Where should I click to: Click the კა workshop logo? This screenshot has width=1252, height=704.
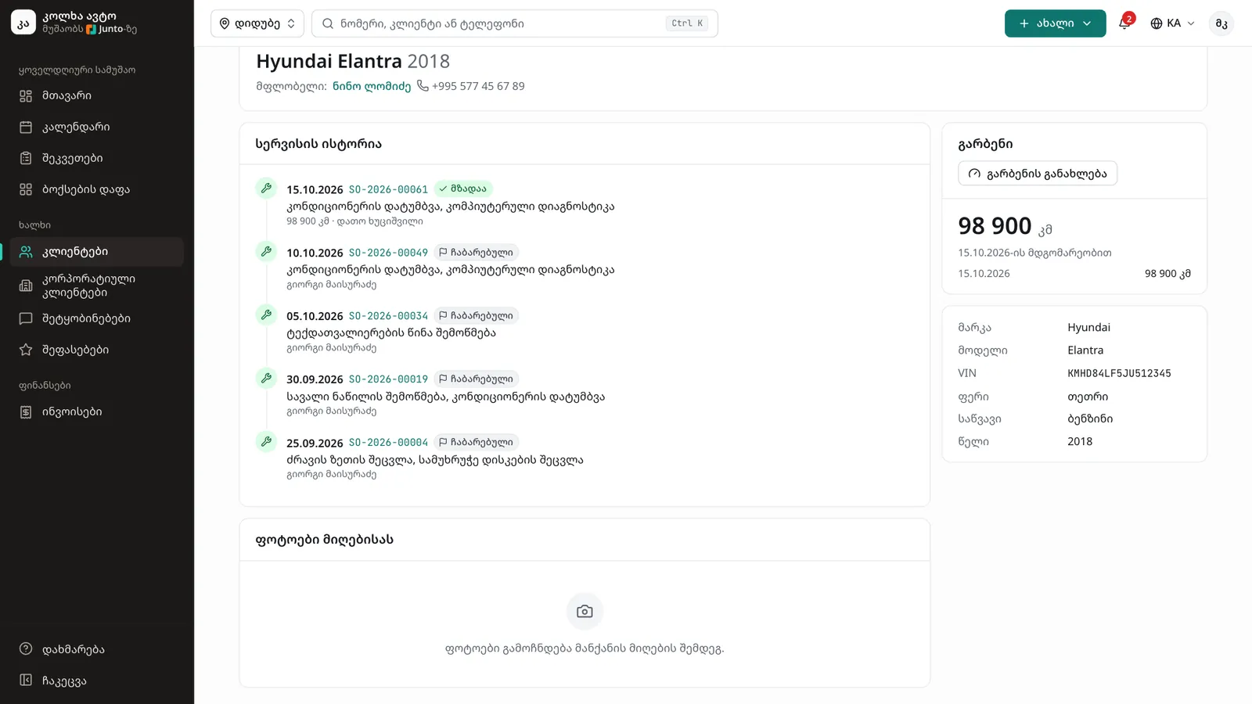23,23
